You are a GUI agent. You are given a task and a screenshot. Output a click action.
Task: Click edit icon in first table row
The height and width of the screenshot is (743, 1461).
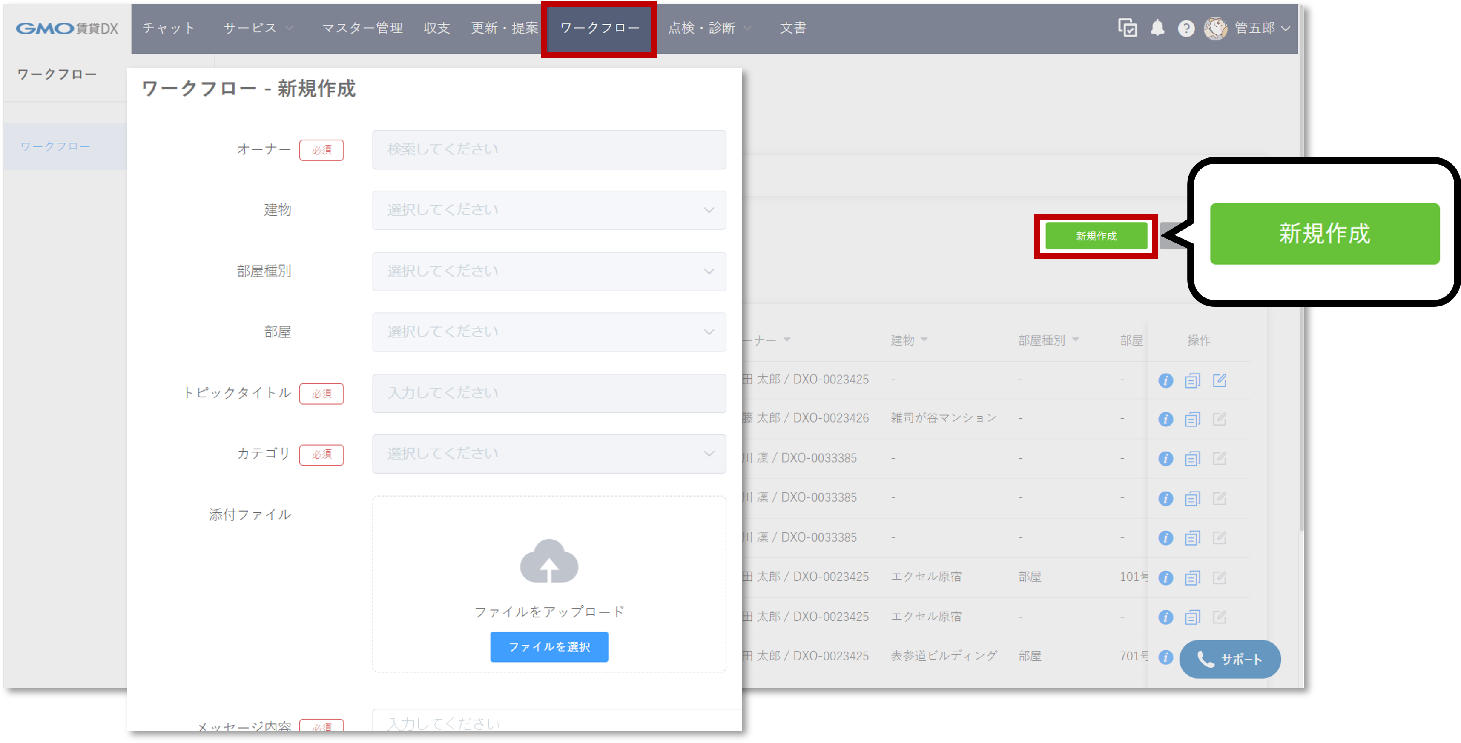(x=1220, y=380)
